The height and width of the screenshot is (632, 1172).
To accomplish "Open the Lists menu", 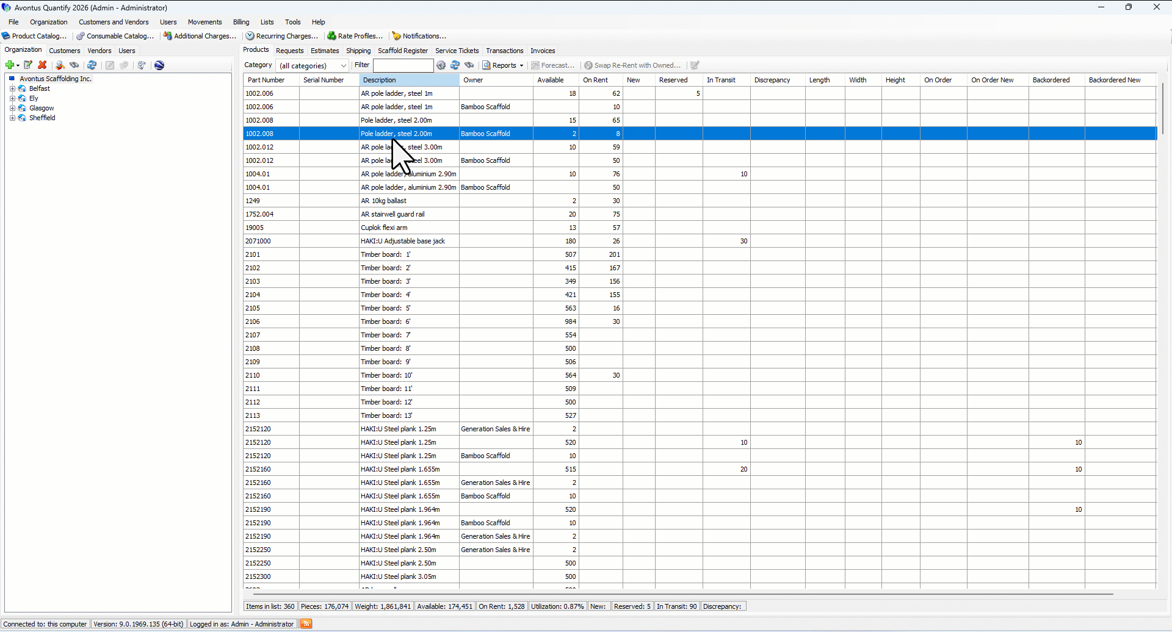I will (267, 22).
